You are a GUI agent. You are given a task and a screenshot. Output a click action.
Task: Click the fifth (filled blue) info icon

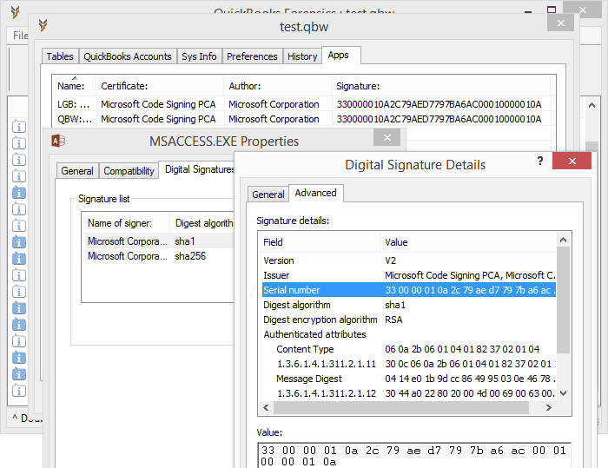[x=19, y=193]
